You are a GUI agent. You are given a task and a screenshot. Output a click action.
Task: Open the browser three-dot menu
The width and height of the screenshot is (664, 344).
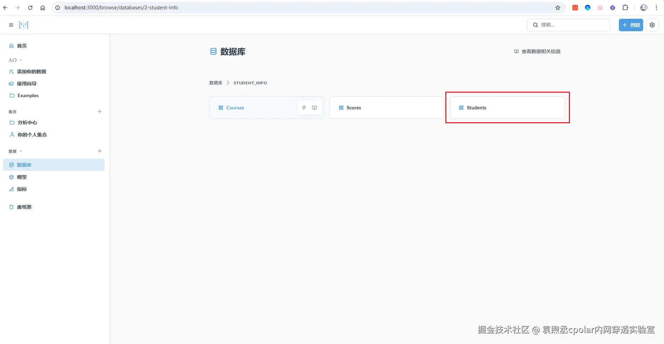[x=656, y=8]
